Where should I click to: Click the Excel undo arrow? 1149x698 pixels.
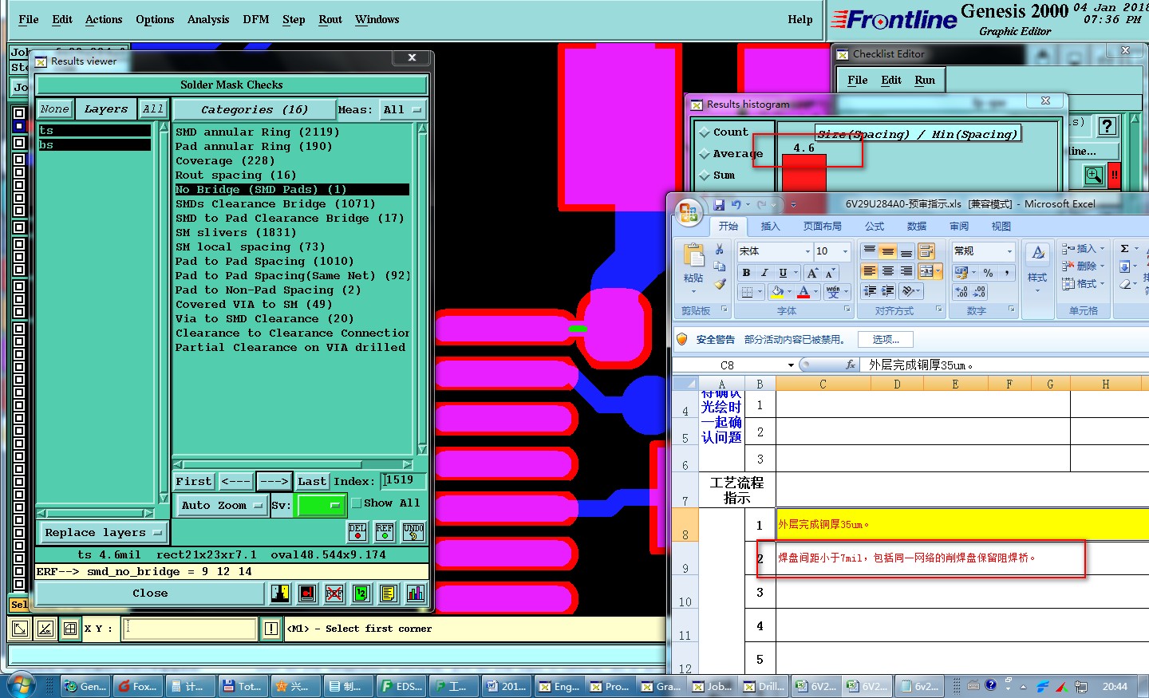[736, 205]
